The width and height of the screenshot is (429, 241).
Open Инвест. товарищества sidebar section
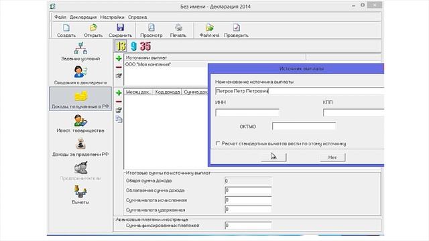(x=80, y=123)
